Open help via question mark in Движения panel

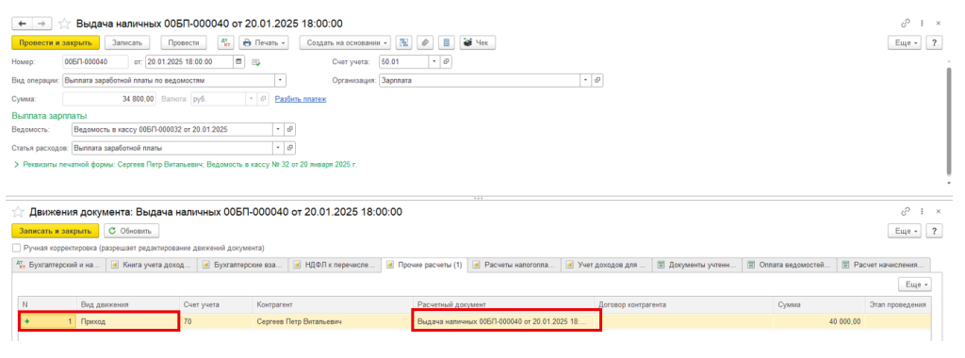935,231
